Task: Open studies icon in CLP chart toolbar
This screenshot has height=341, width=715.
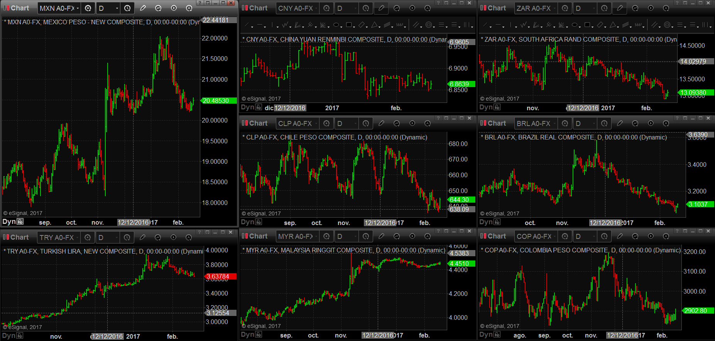Action: click(x=397, y=123)
